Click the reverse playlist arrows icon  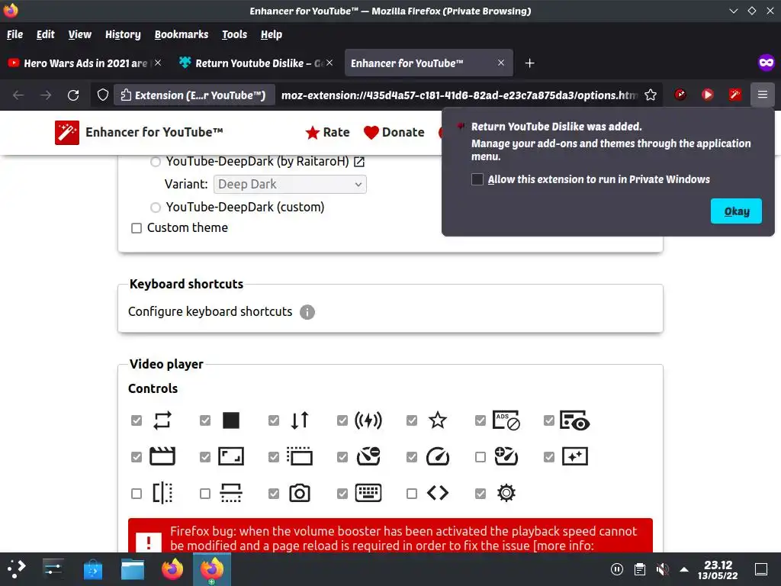pyautogui.click(x=300, y=420)
